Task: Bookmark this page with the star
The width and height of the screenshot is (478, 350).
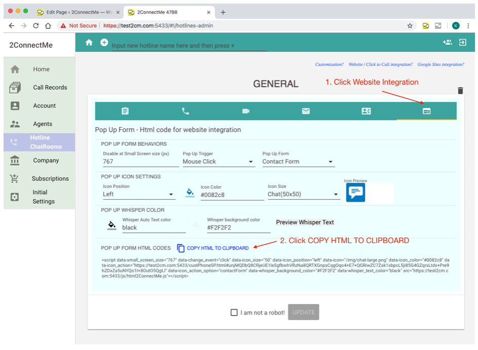Action: pos(410,26)
